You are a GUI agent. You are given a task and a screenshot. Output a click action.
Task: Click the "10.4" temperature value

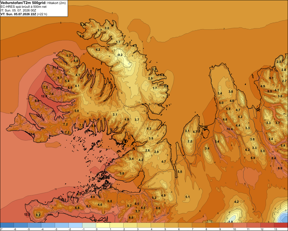[230, 129]
